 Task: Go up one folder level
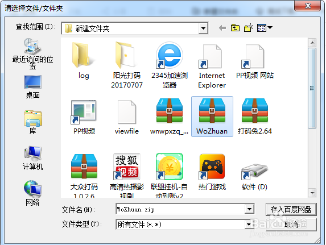(x=235, y=28)
